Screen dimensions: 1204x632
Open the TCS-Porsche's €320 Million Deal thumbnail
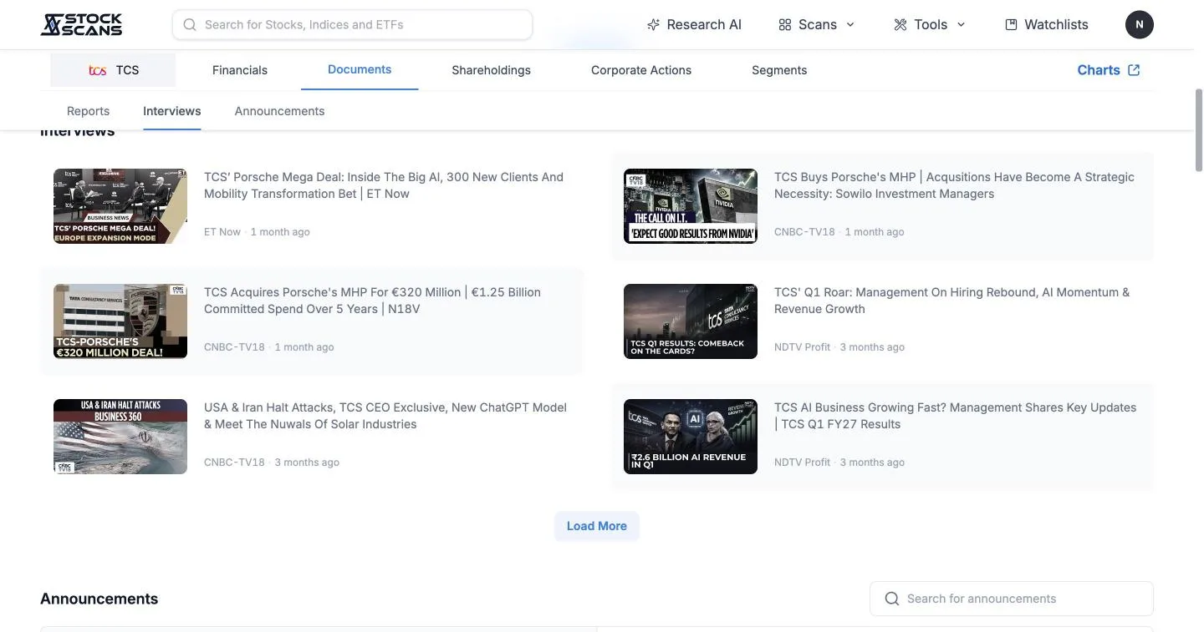pyautogui.click(x=120, y=321)
